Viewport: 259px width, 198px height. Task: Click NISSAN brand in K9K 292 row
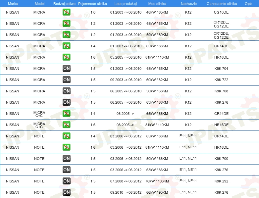click(x=13, y=181)
